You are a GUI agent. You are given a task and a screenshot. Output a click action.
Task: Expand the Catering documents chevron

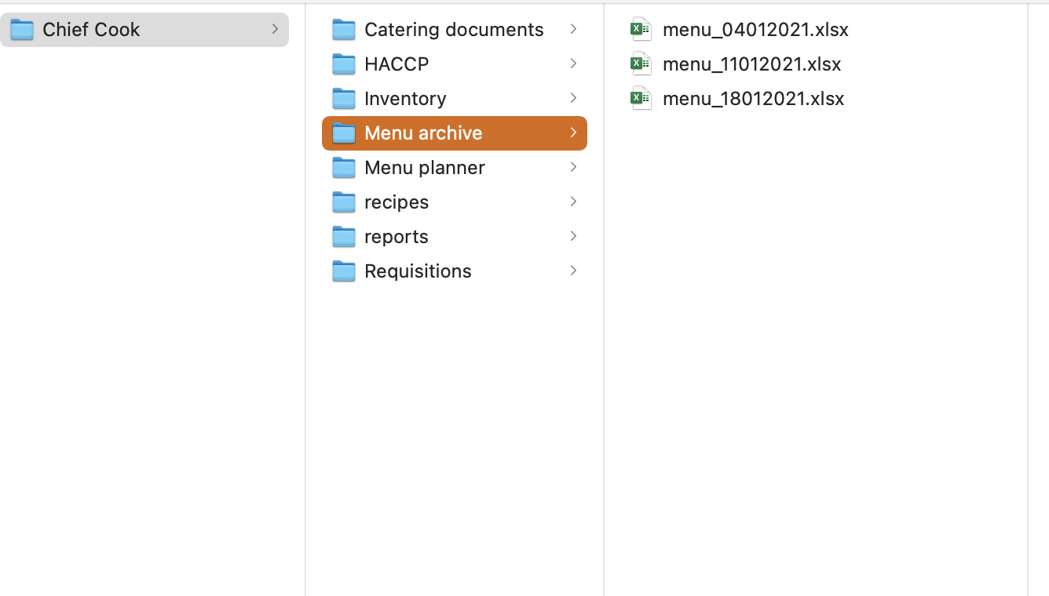tap(573, 29)
